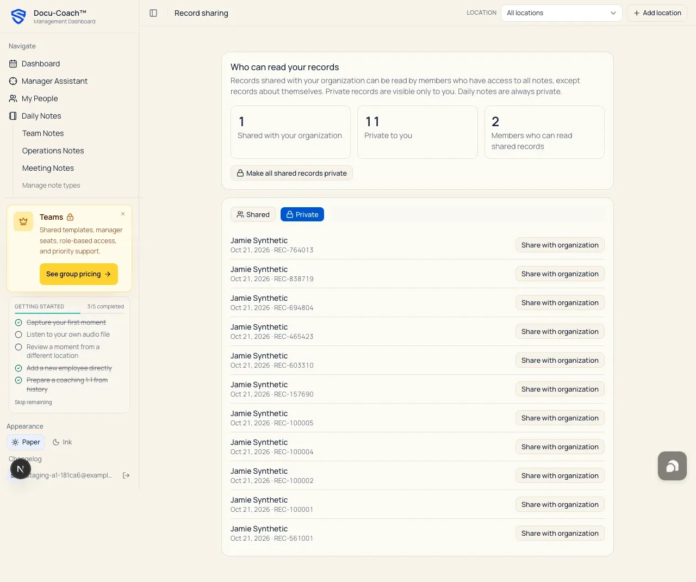Tick Review a moment from different location

click(18, 347)
